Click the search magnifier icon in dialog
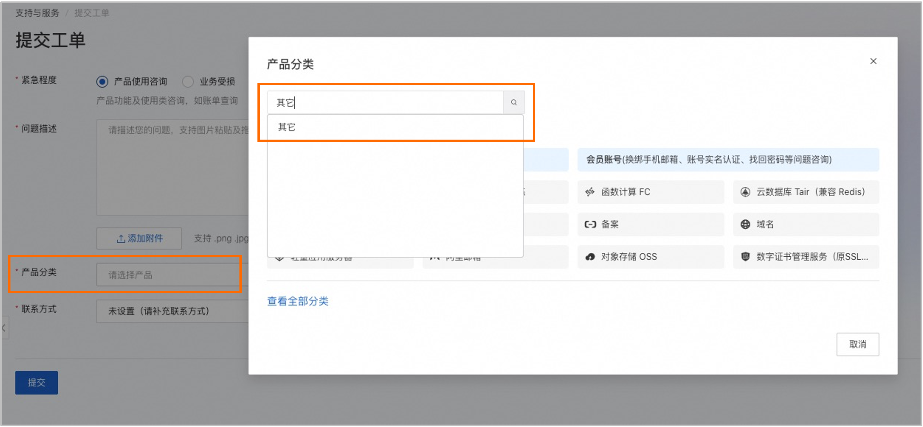 point(514,103)
